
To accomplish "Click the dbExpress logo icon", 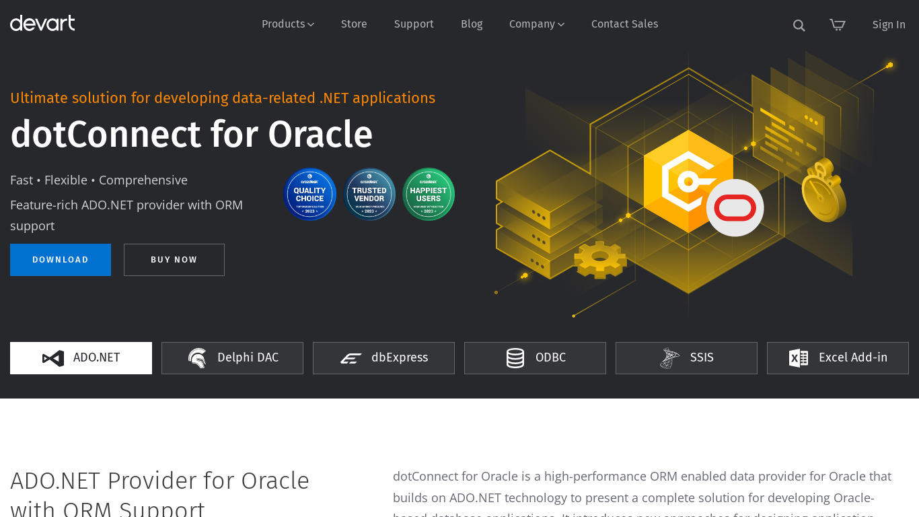I will (351, 358).
